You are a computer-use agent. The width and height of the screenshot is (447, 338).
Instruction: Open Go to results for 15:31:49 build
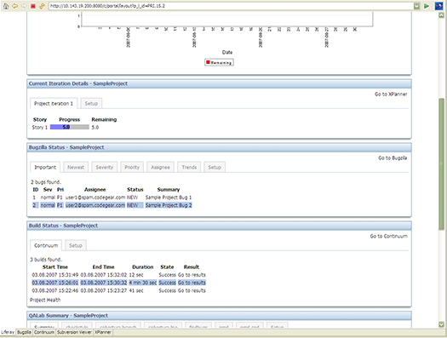point(192,275)
